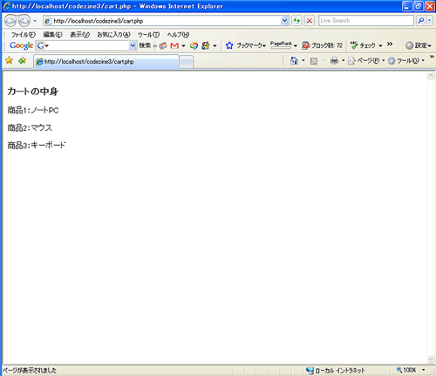Open the チェック dropdown arrow
436x376 pixels.
(x=380, y=46)
